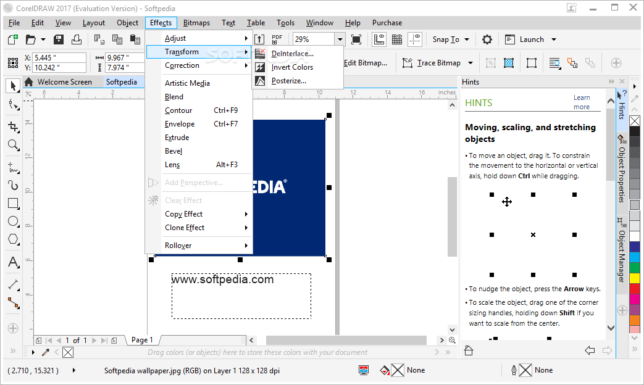Select the Rectangle tool
Viewport: 644px width, 385px height.
point(13,203)
